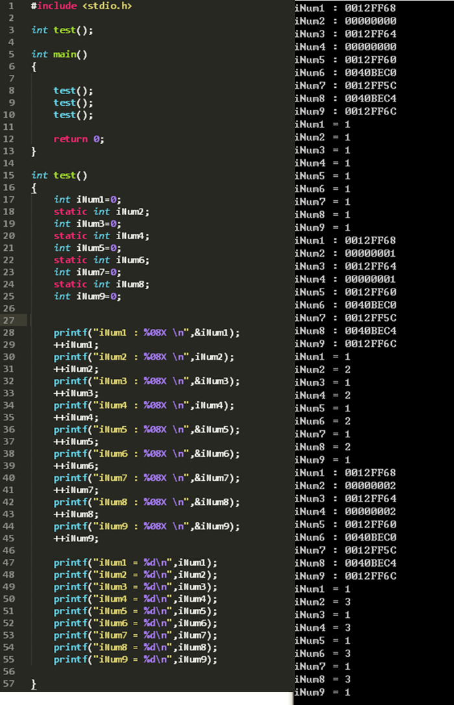The width and height of the screenshot is (454, 705).
Task: Click the 'static int iNum8;' declaration
Action: point(101,285)
